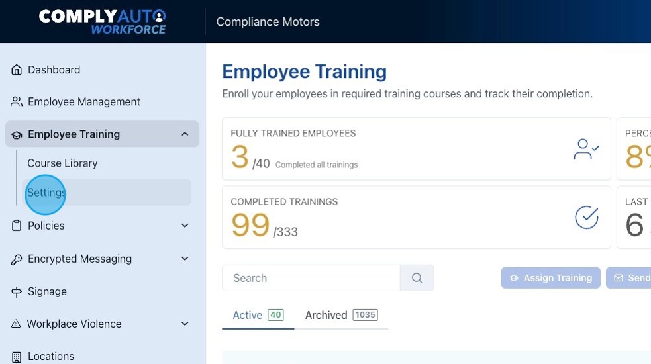Collapse the Employee Training chevron
The width and height of the screenshot is (651, 364).
click(185, 134)
